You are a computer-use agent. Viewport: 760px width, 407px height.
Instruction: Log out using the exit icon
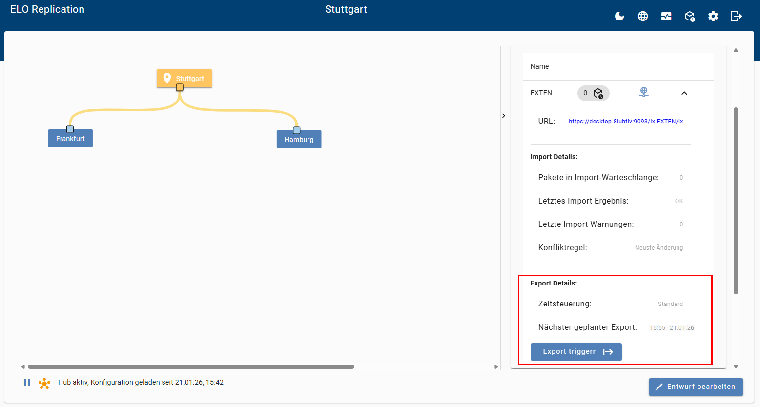click(737, 16)
